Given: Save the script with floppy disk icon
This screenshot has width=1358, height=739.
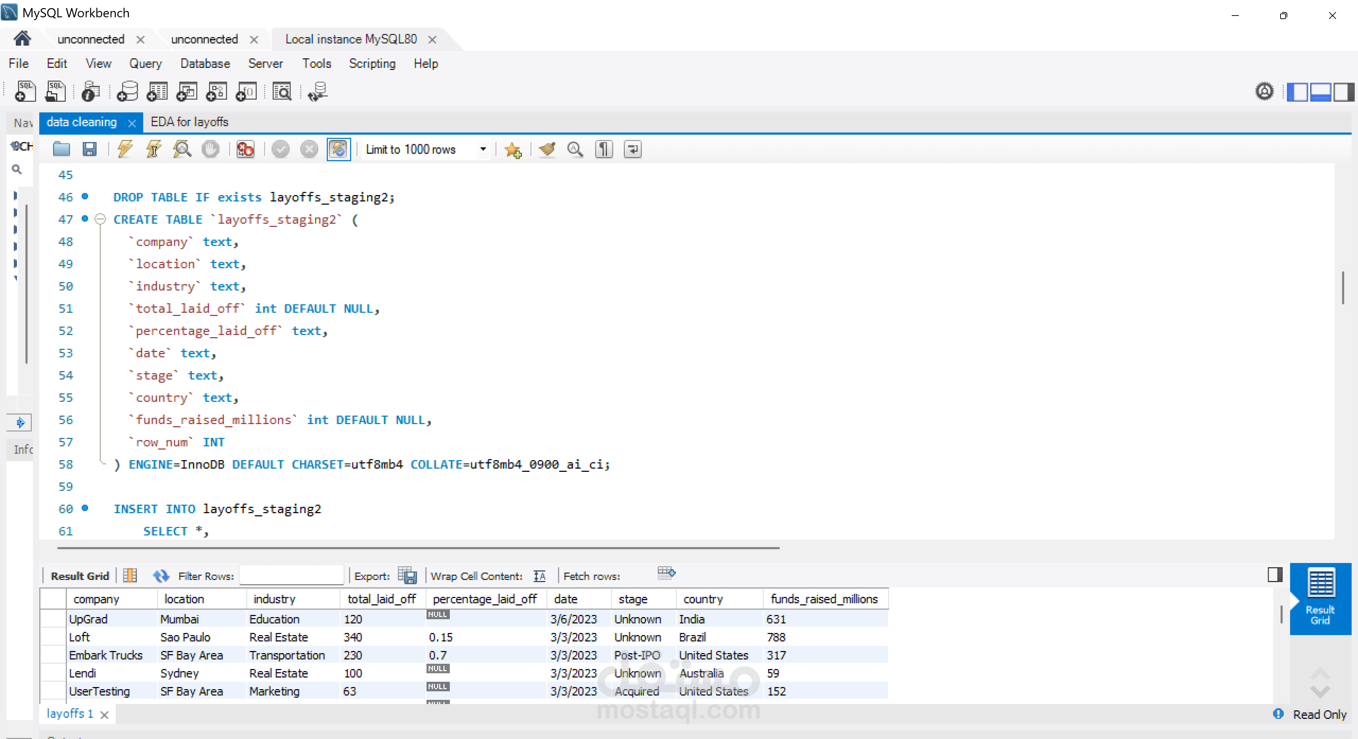Looking at the screenshot, I should [89, 149].
